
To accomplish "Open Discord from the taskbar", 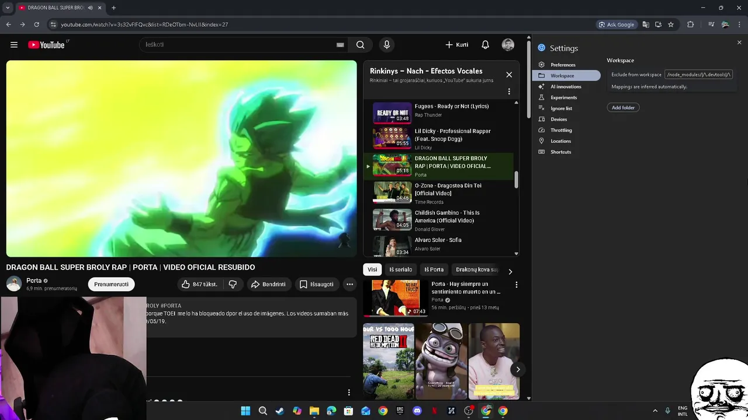I will click(417, 411).
